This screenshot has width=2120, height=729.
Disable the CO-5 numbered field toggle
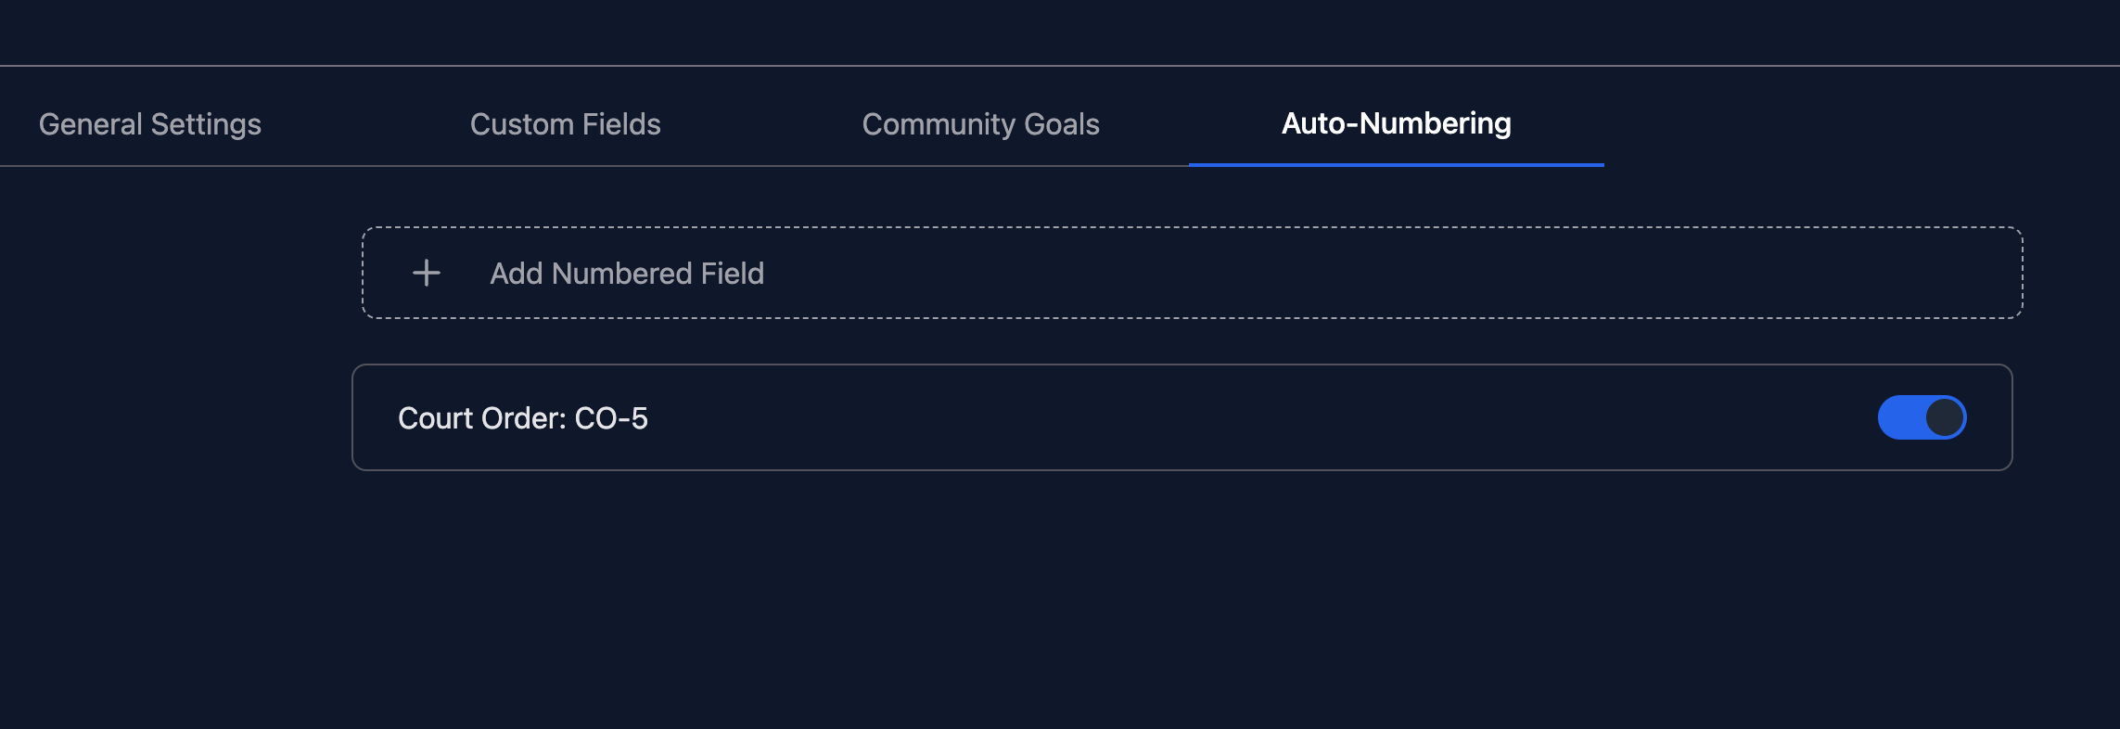pos(1922,417)
